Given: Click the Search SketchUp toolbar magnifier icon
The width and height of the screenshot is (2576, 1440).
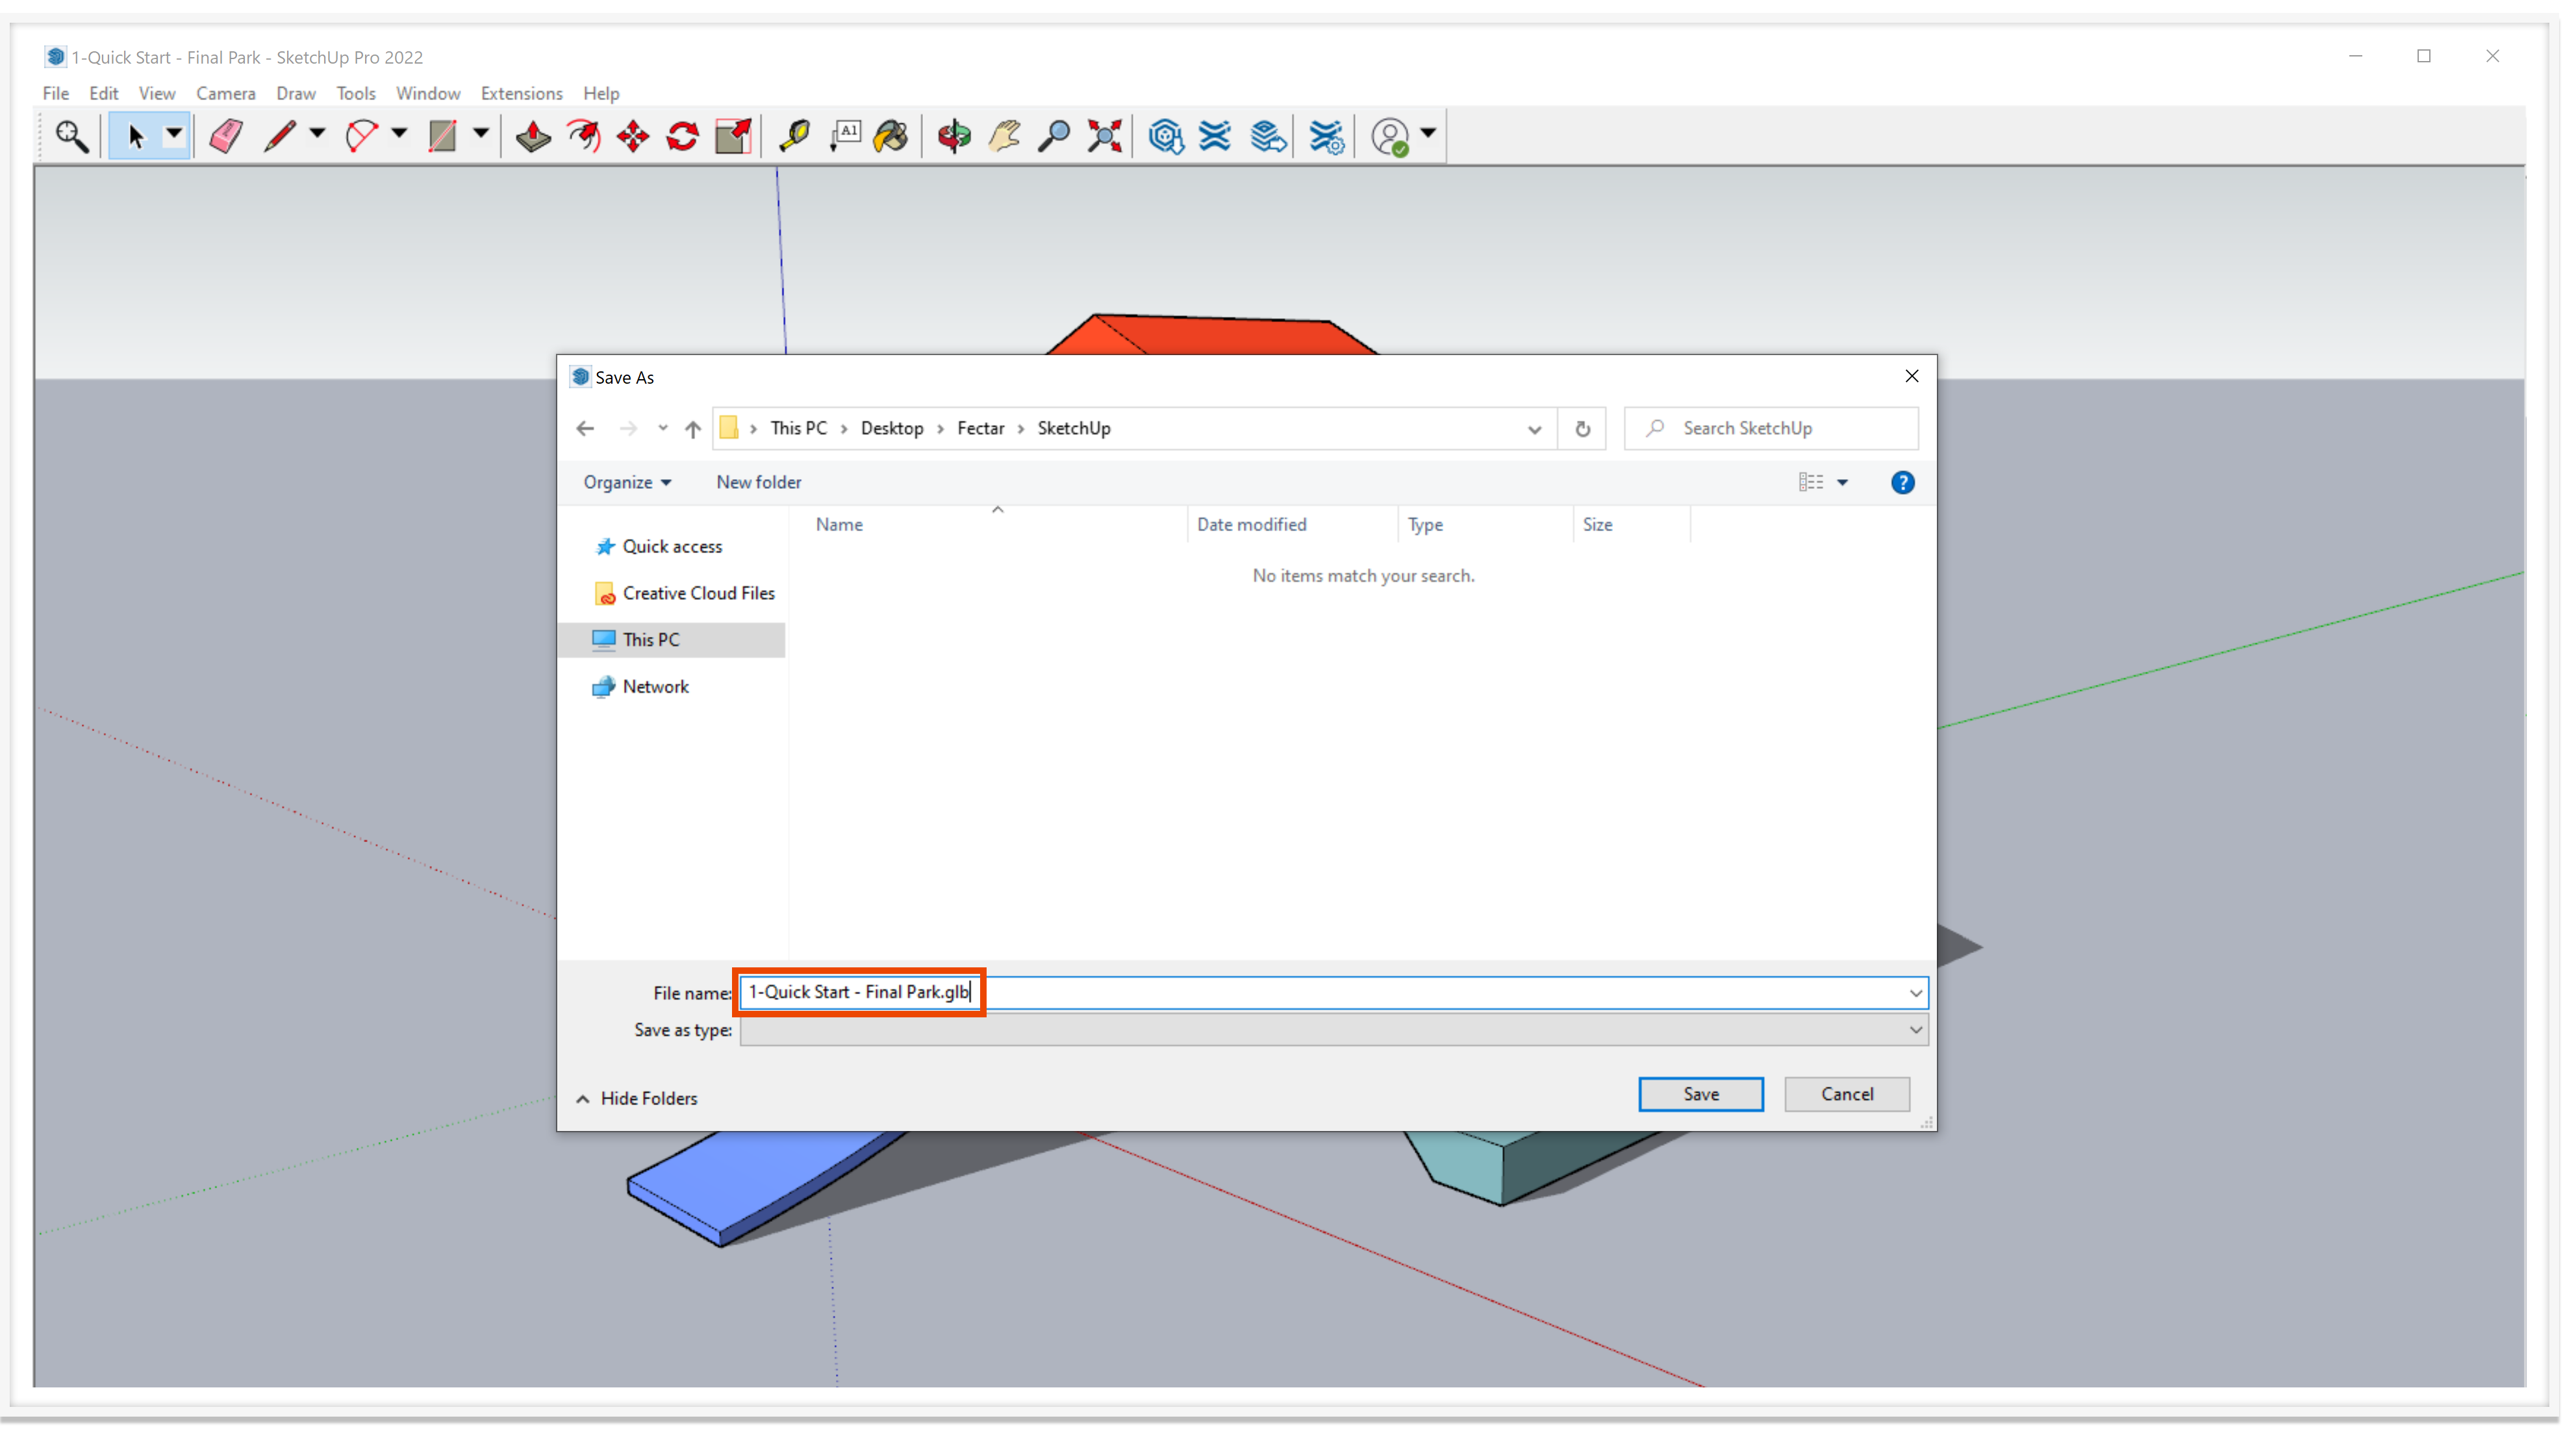Looking at the screenshot, I should (x=71, y=136).
